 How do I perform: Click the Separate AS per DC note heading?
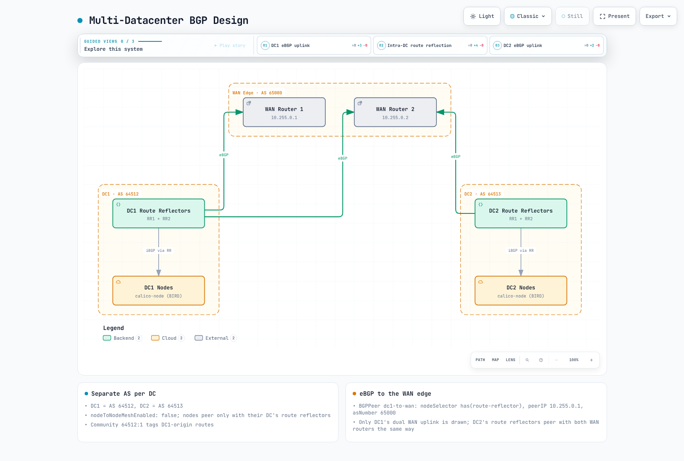(x=124, y=394)
